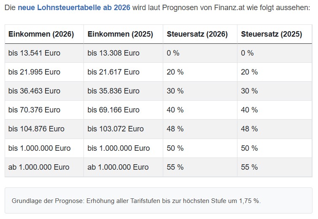
Task: Select the 2026 '0 %' tax rate cell
Action: 173,53
